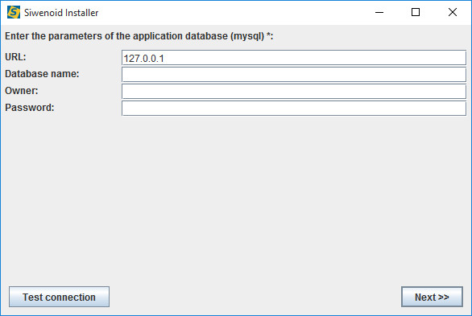Click the Test connection button
The width and height of the screenshot is (472, 316).
pyautogui.click(x=59, y=297)
